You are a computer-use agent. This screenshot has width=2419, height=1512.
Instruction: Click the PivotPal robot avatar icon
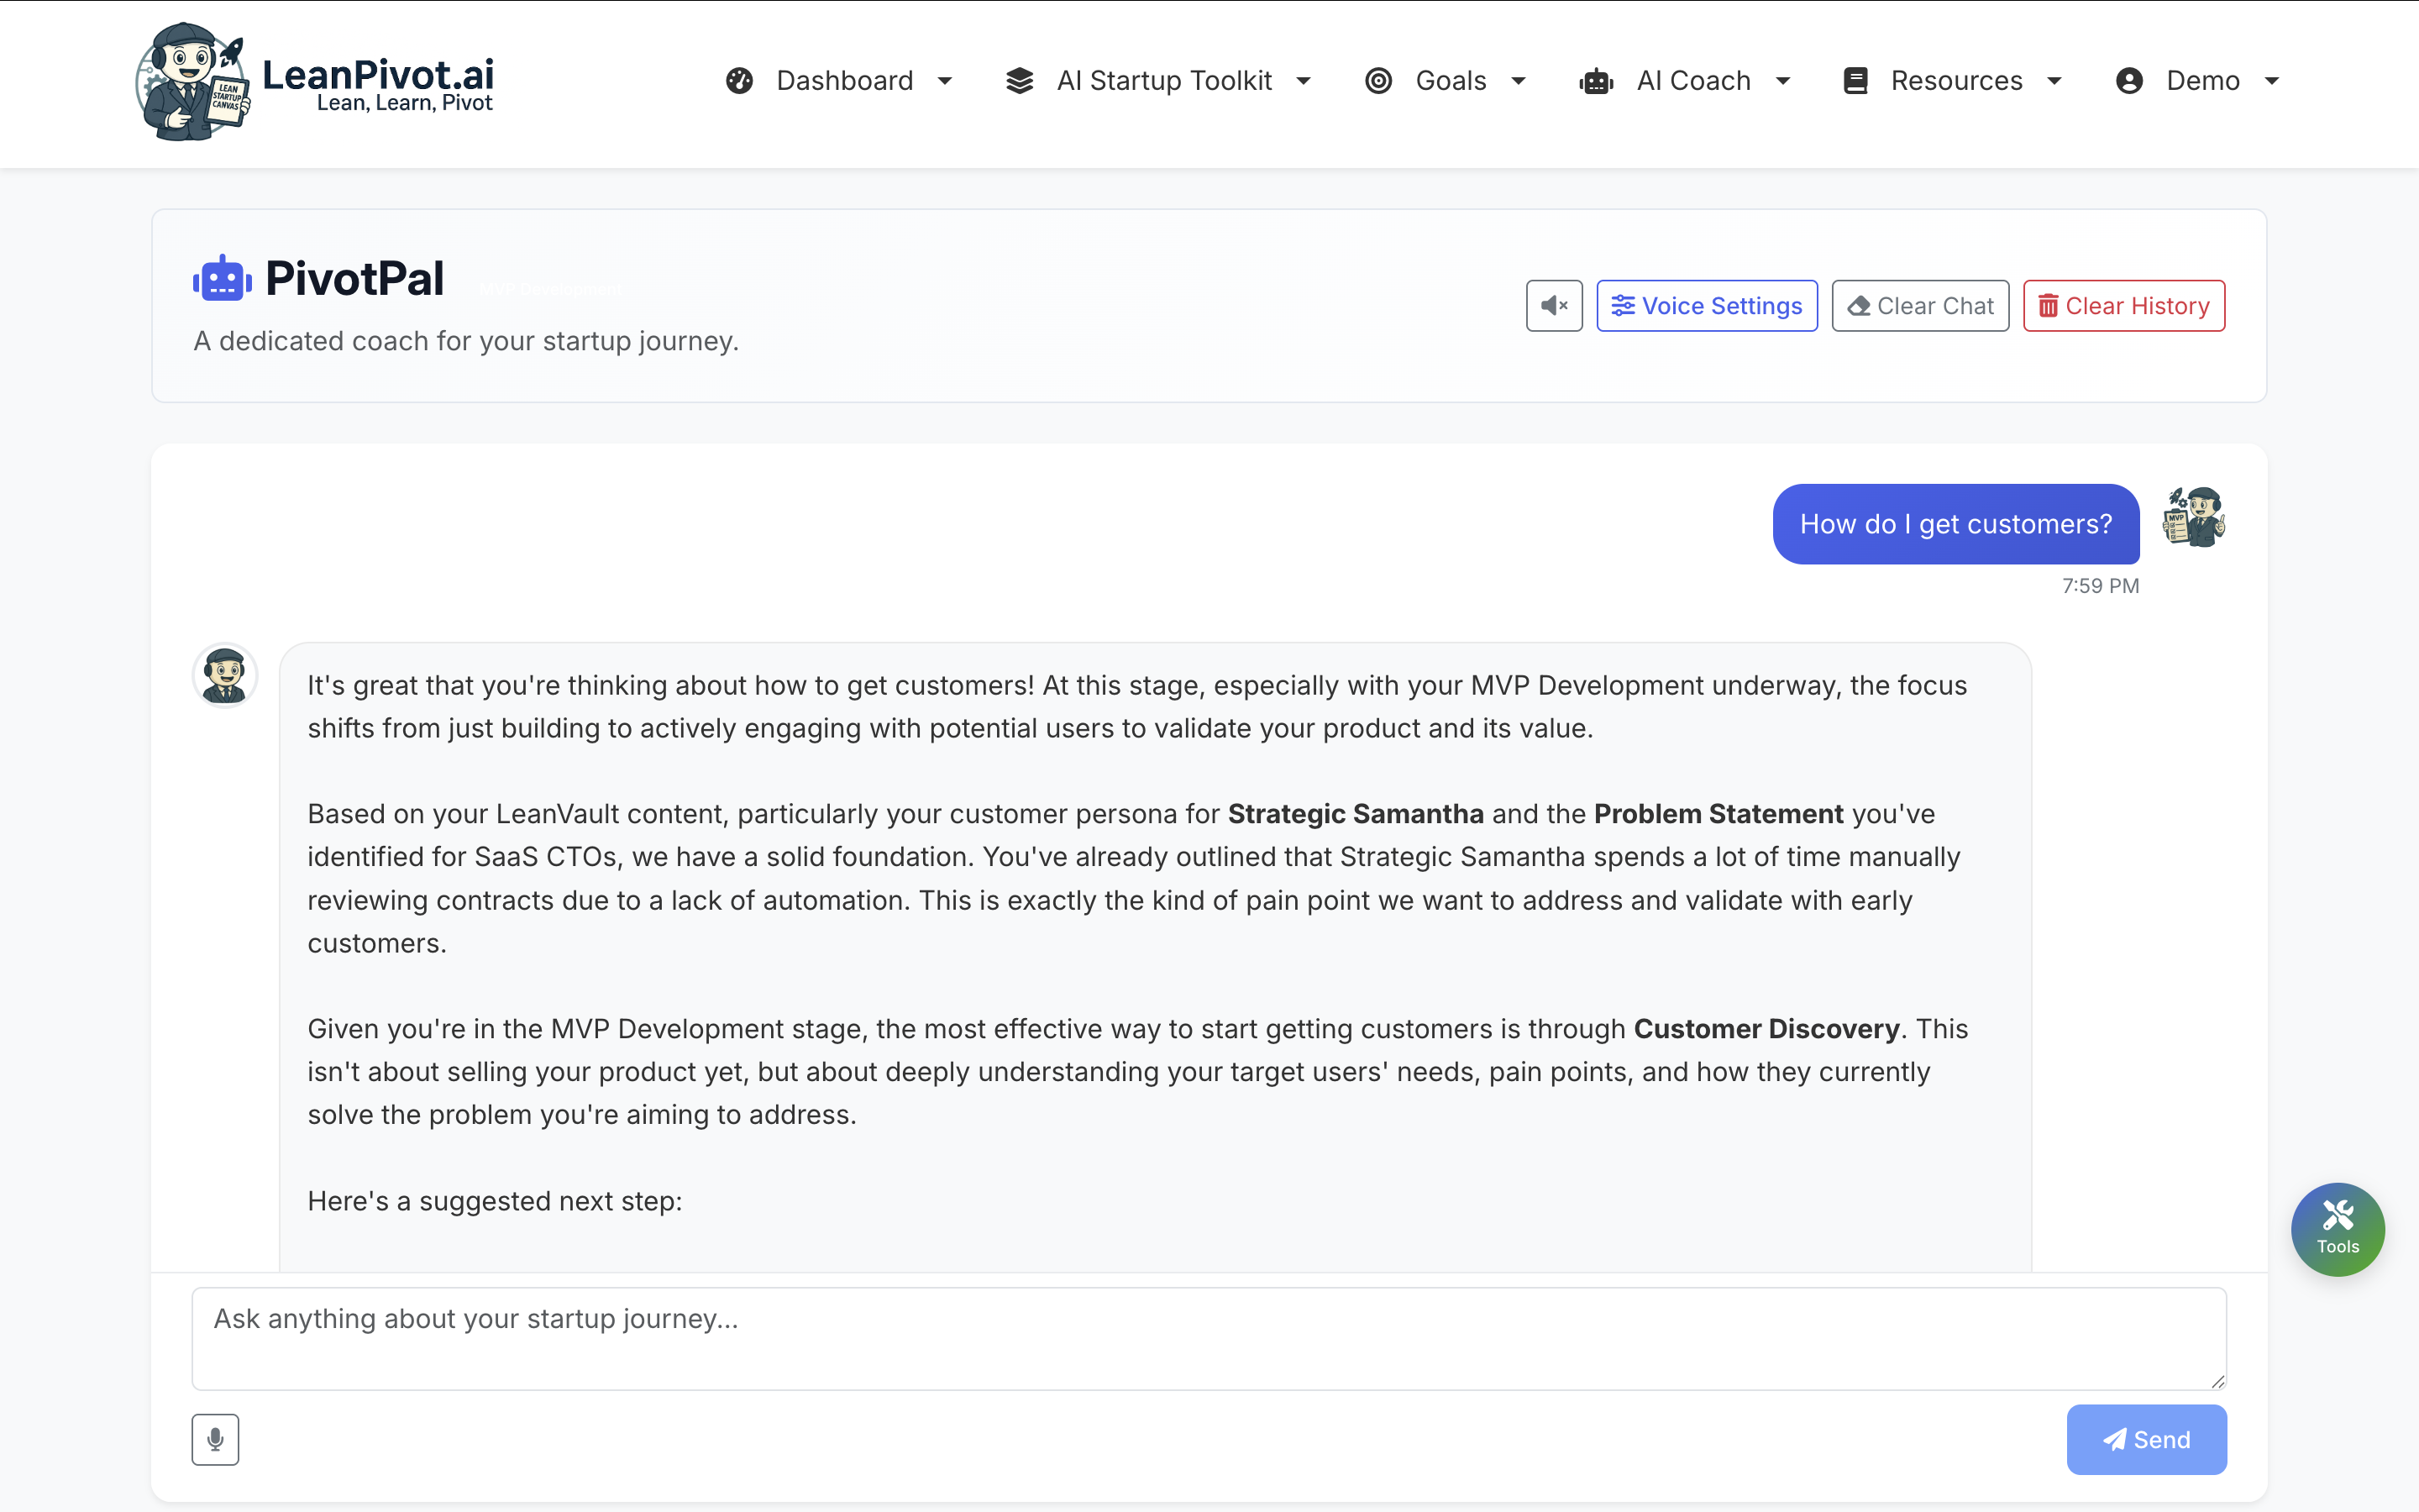point(221,278)
